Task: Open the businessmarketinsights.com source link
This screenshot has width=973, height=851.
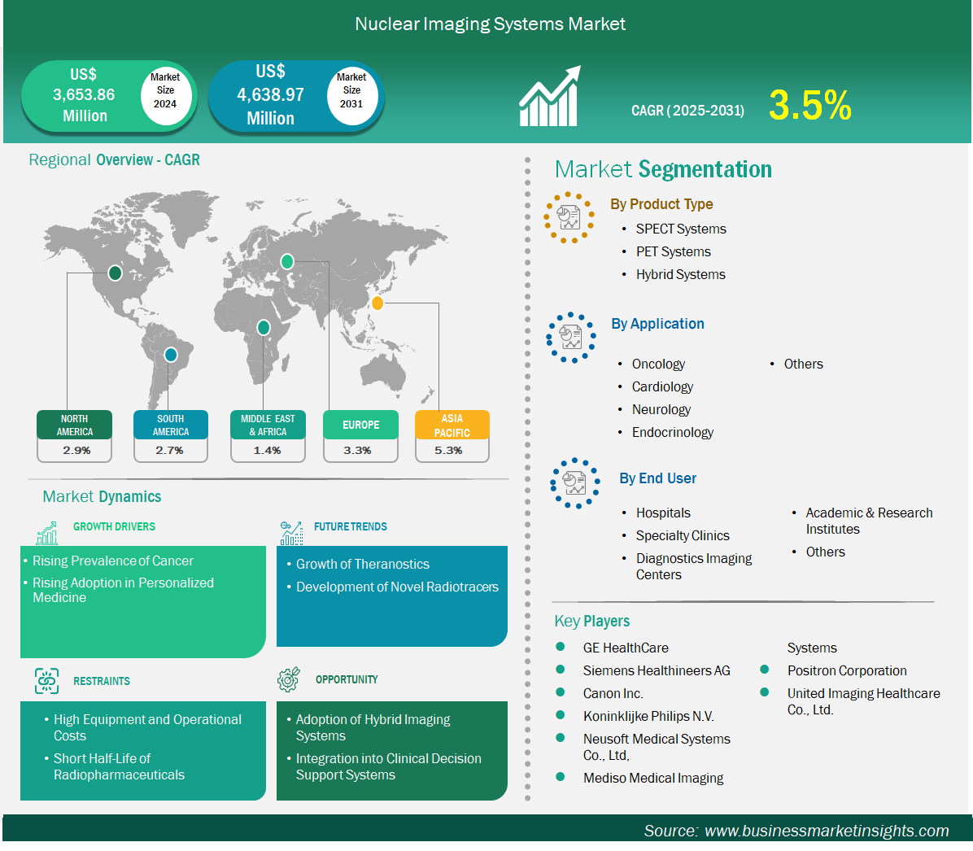Action: tap(826, 831)
